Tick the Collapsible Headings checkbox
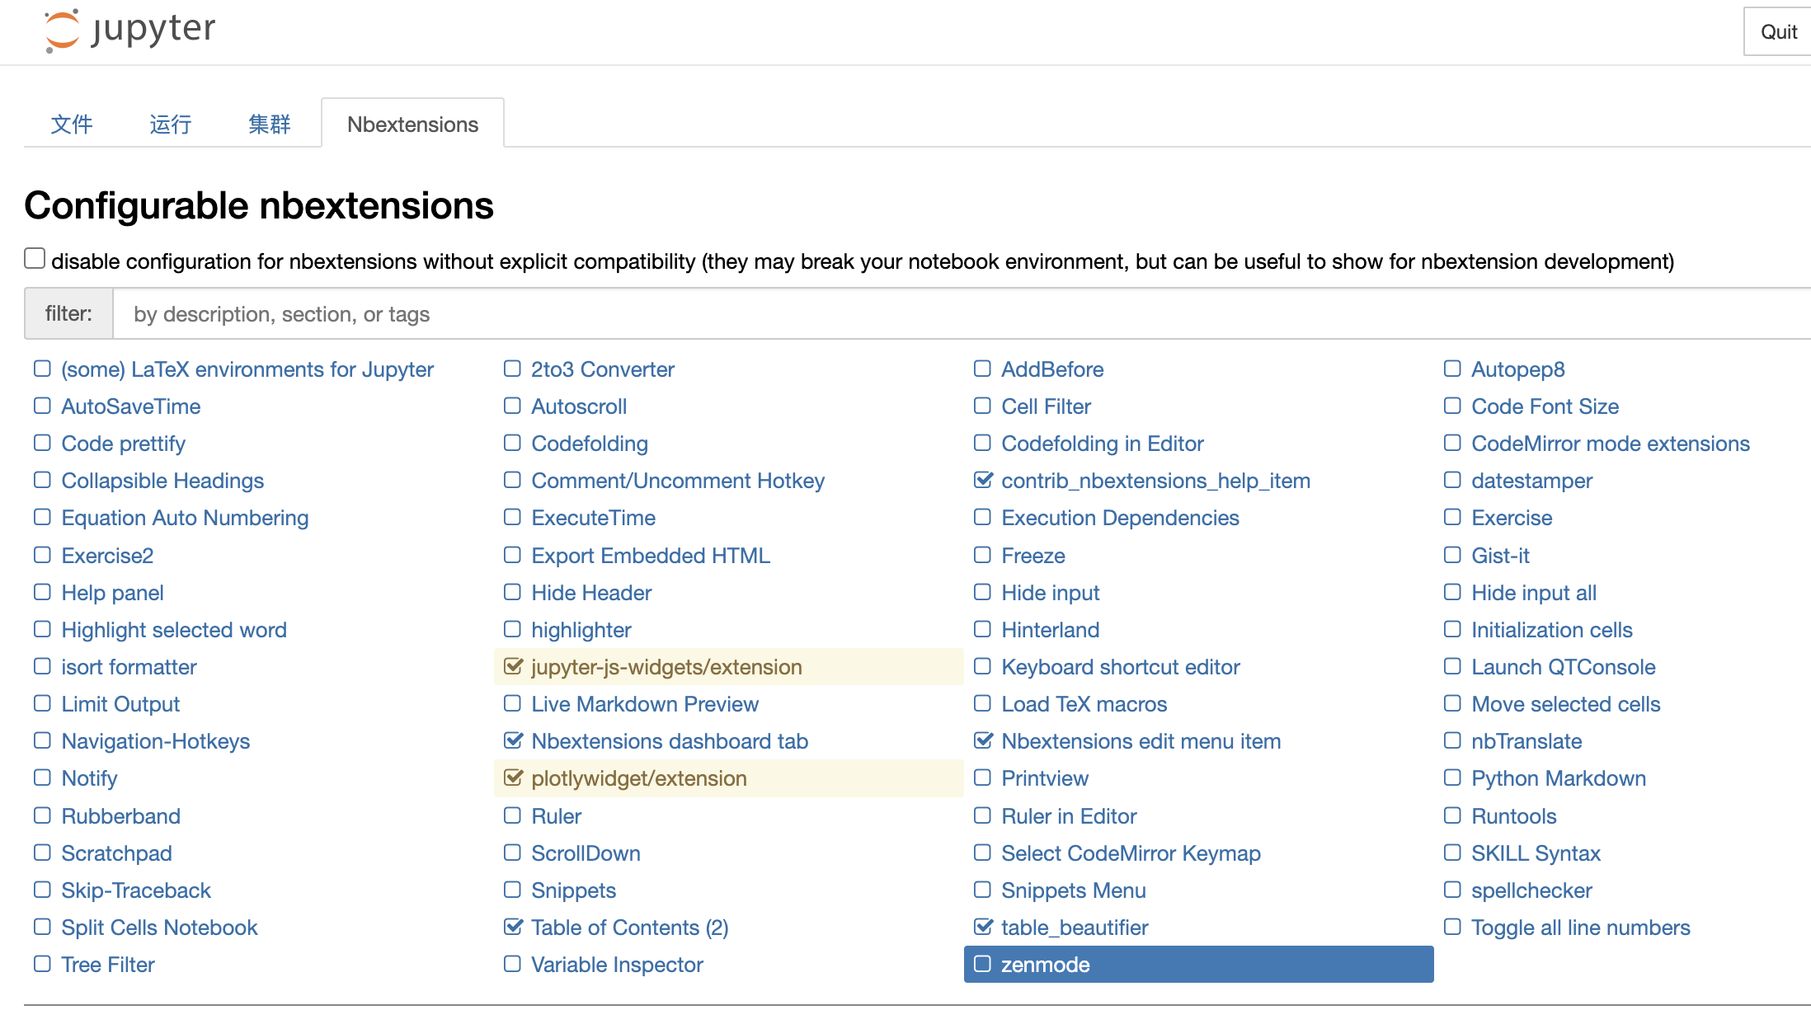This screenshot has height=1024, width=1811. point(42,480)
